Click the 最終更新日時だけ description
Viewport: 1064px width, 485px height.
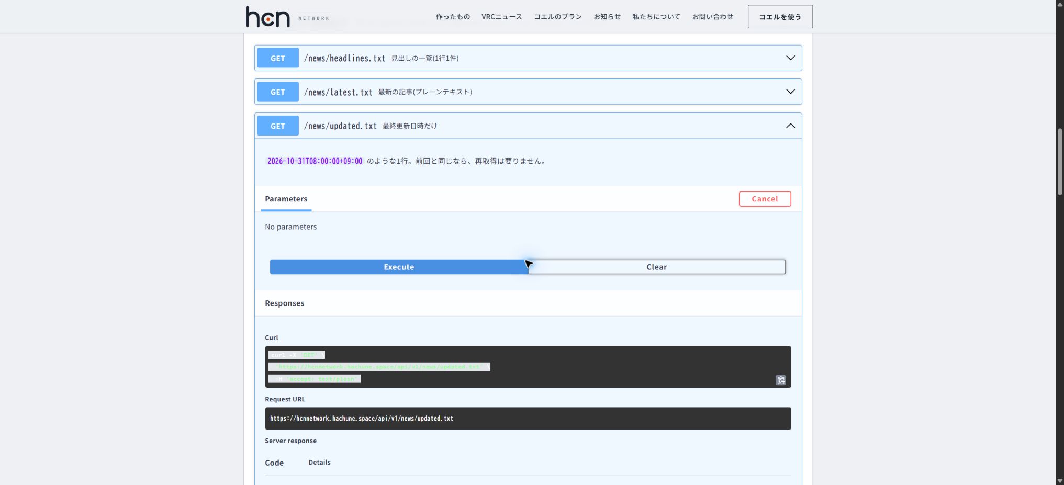click(410, 126)
